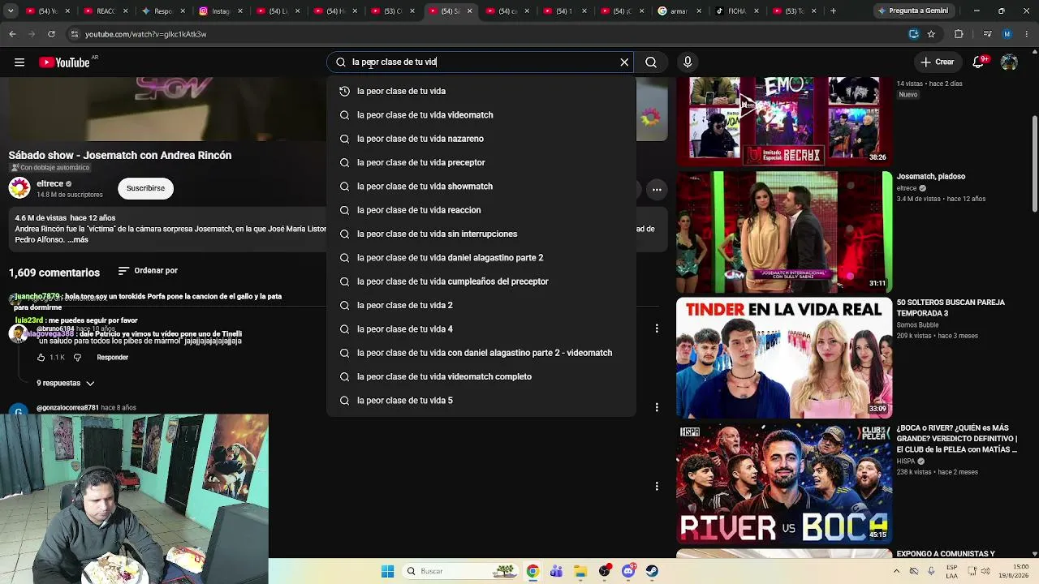Like the comment with 1.1K likes
1039x584 pixels.
click(x=41, y=358)
